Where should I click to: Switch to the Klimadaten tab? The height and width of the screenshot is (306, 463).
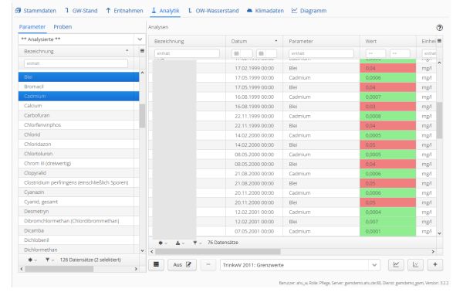point(265,11)
